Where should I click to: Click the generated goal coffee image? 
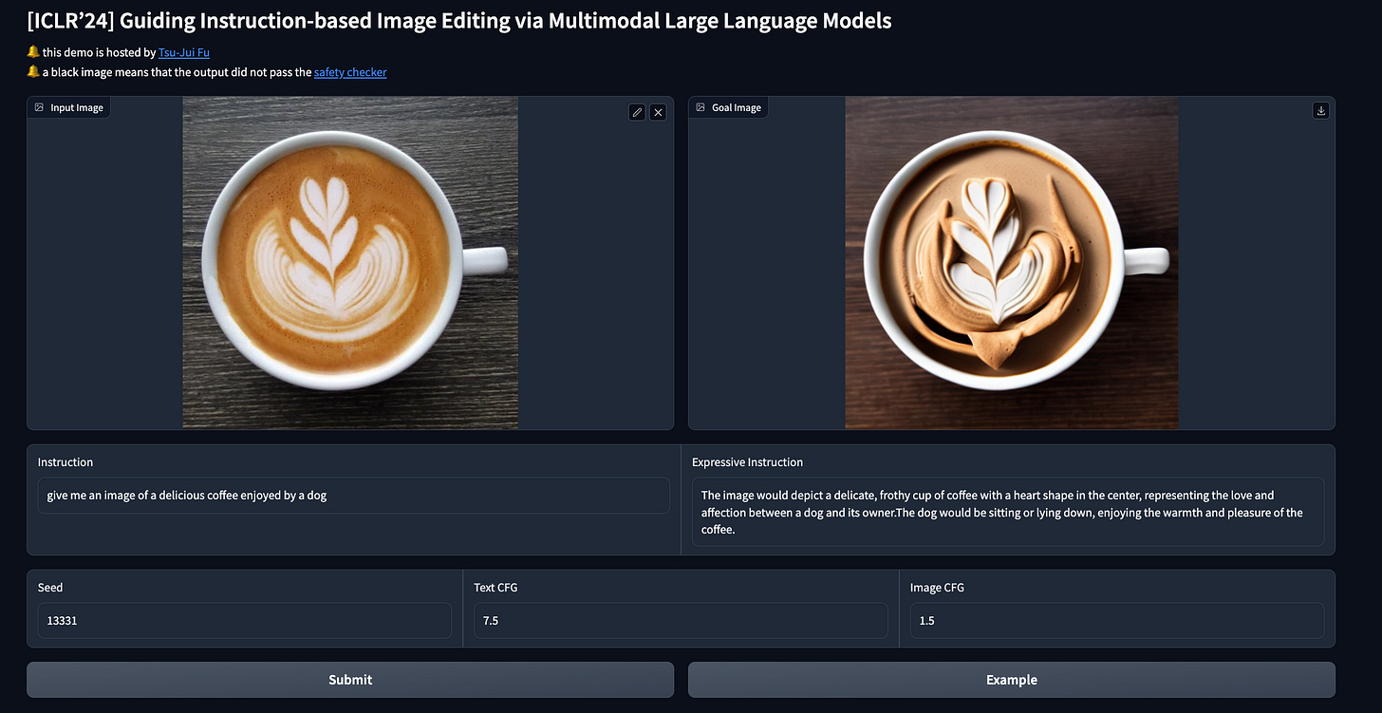pyautogui.click(x=1012, y=263)
